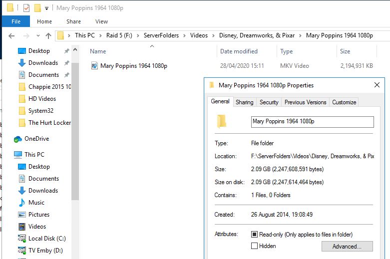Open The Hurt Locker folder shortcut

[45, 123]
